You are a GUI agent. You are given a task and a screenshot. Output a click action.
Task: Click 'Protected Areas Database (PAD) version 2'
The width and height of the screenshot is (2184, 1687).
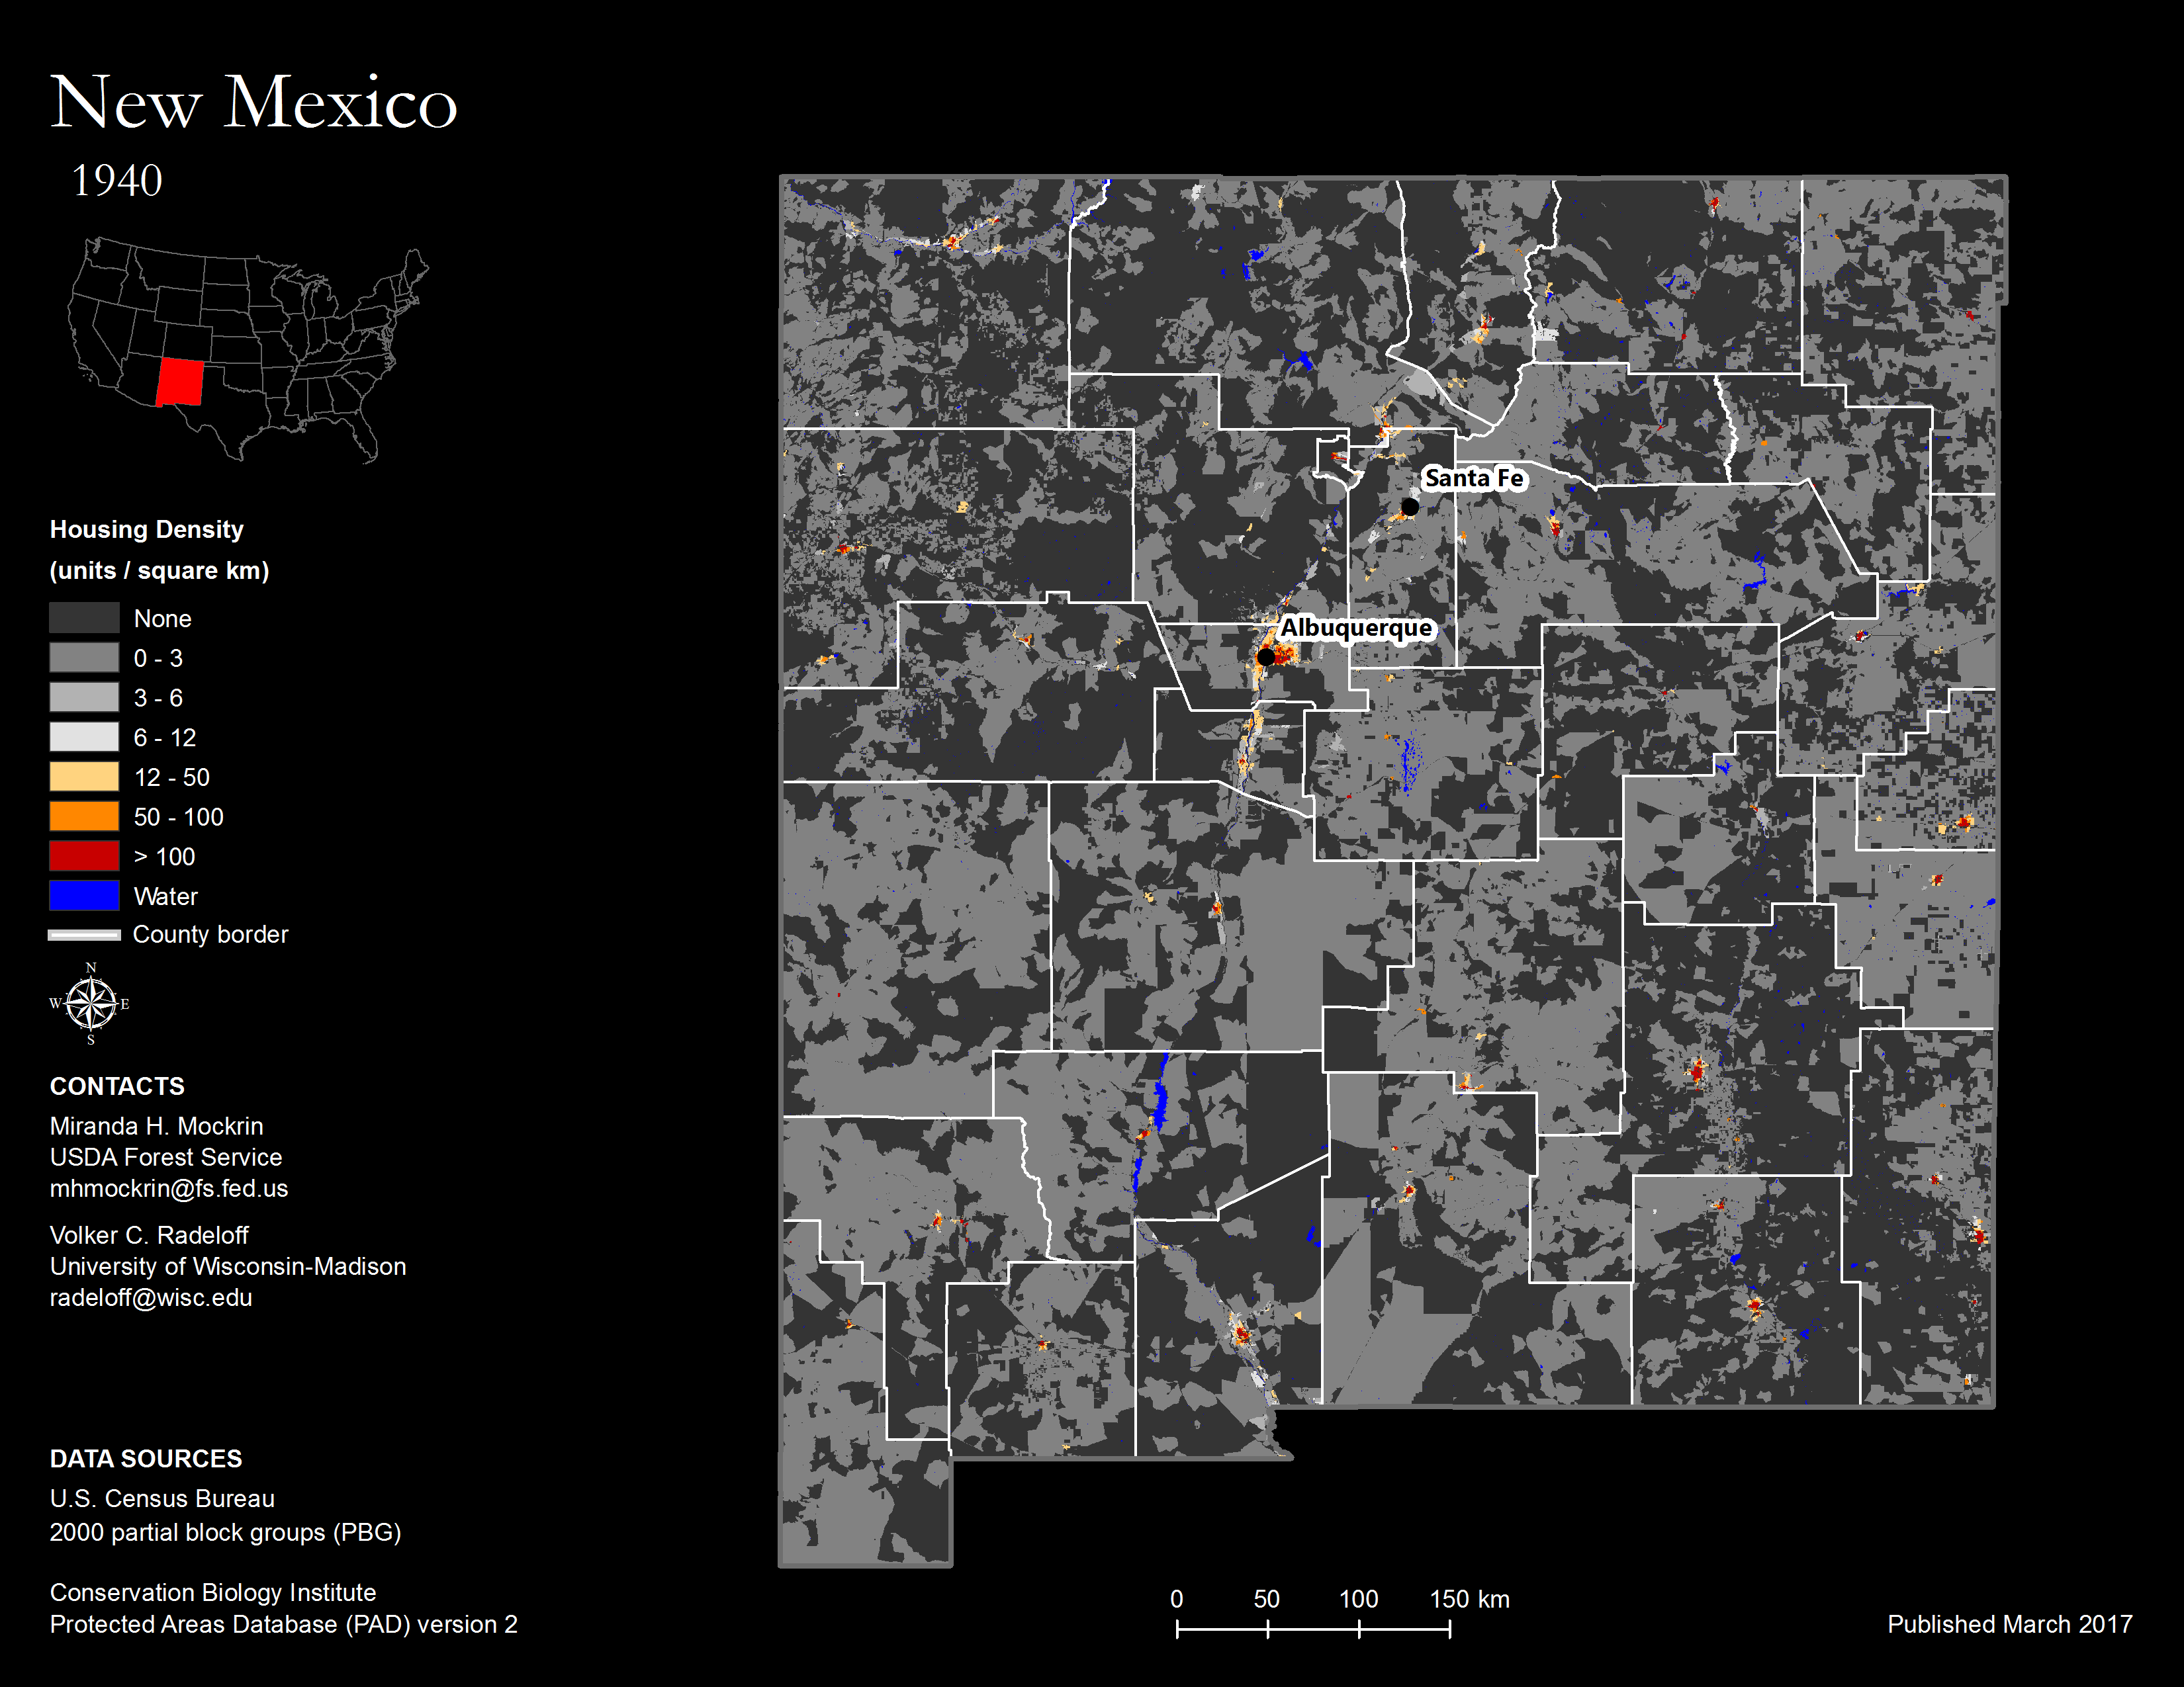(x=284, y=1624)
